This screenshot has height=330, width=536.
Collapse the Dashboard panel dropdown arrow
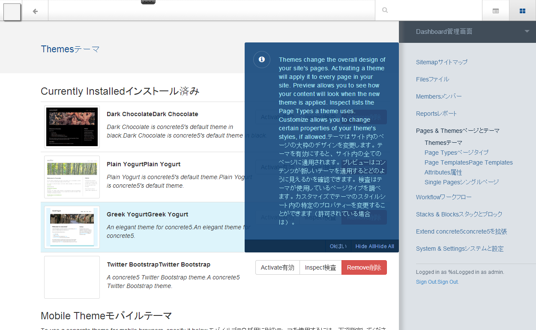coord(527,31)
